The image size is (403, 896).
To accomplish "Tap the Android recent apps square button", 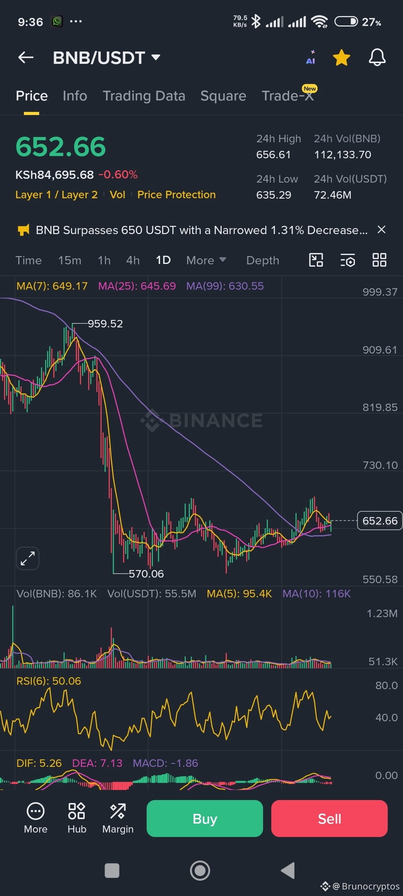I will pos(112,870).
